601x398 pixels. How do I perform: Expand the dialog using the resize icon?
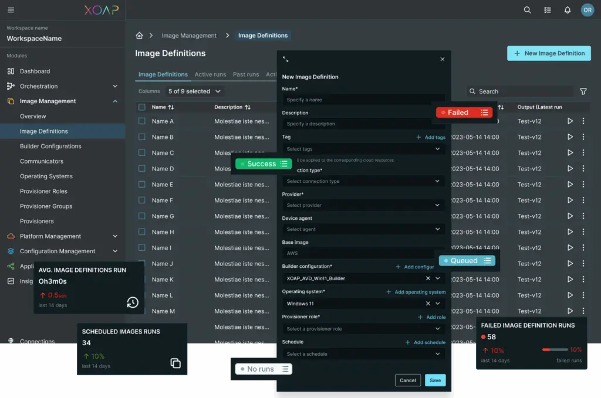[x=286, y=59]
